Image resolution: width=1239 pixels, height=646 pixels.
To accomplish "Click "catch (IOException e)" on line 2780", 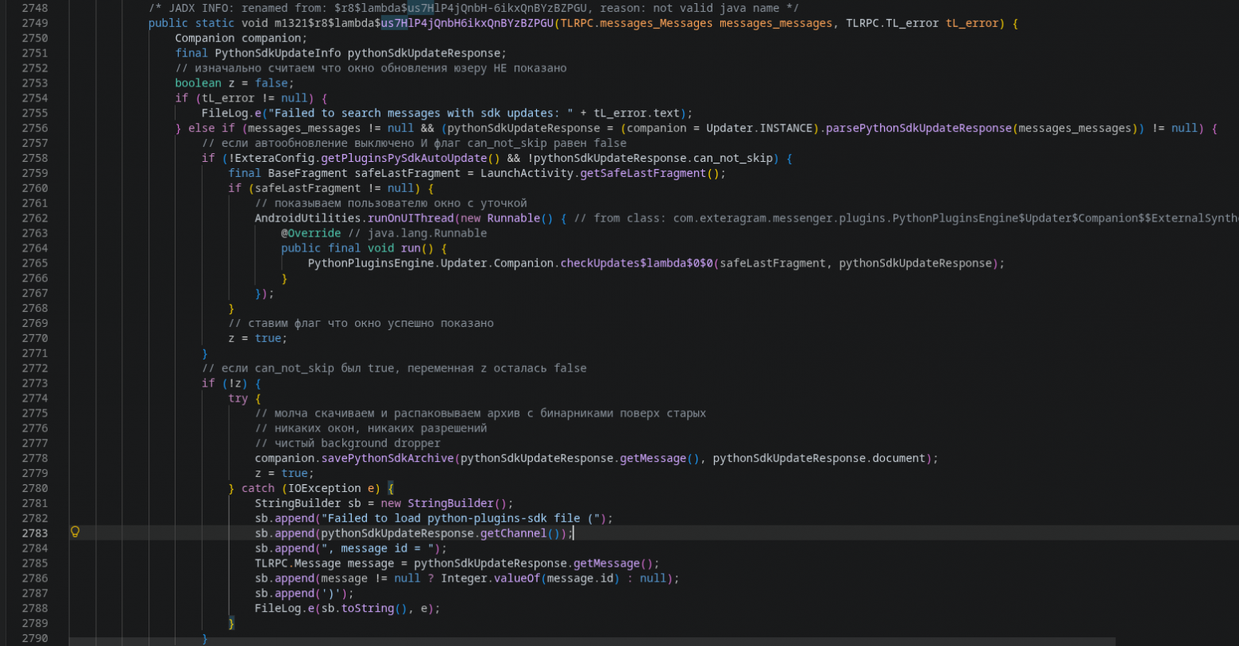I will [311, 489].
